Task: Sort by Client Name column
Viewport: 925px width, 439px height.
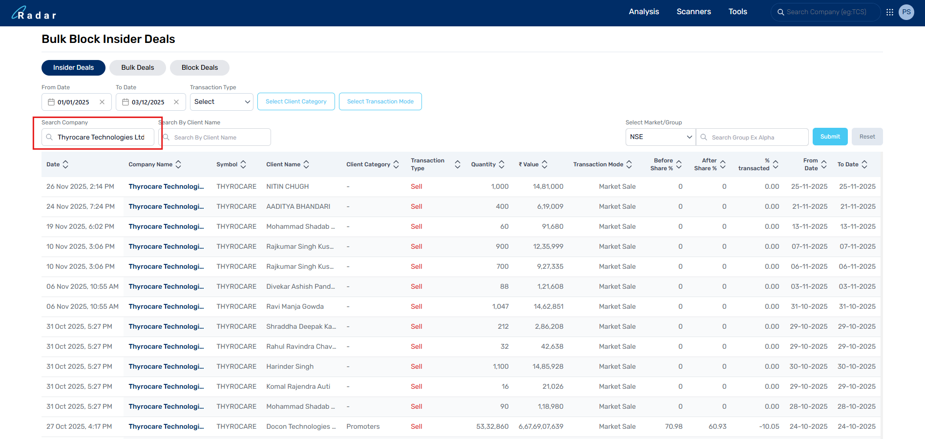Action: point(306,164)
